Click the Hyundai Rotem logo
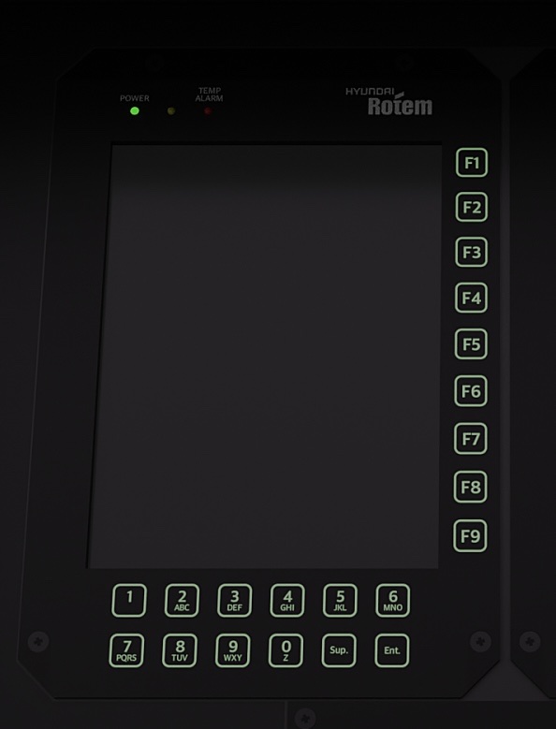 click(388, 101)
